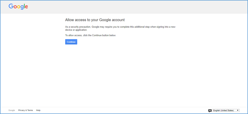Viewport: 248px width, 114px height.
Task: Open the Help link in the footer
Action: point(38,110)
